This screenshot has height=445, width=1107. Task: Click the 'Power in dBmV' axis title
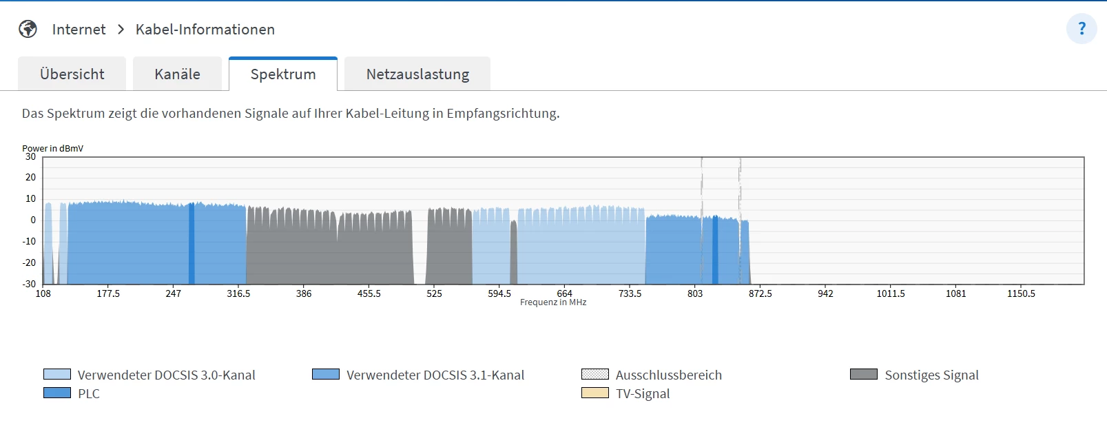[x=52, y=148]
